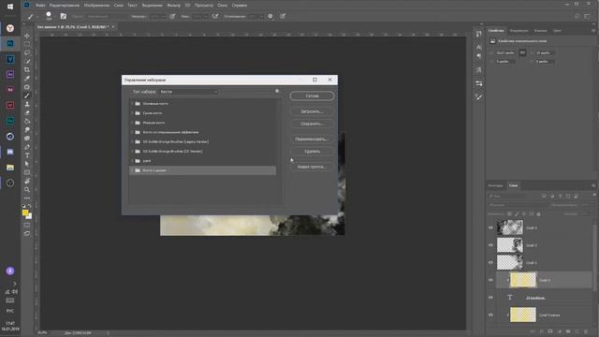Expand the Основные кисти folder
The image size is (599, 337).
[132, 104]
